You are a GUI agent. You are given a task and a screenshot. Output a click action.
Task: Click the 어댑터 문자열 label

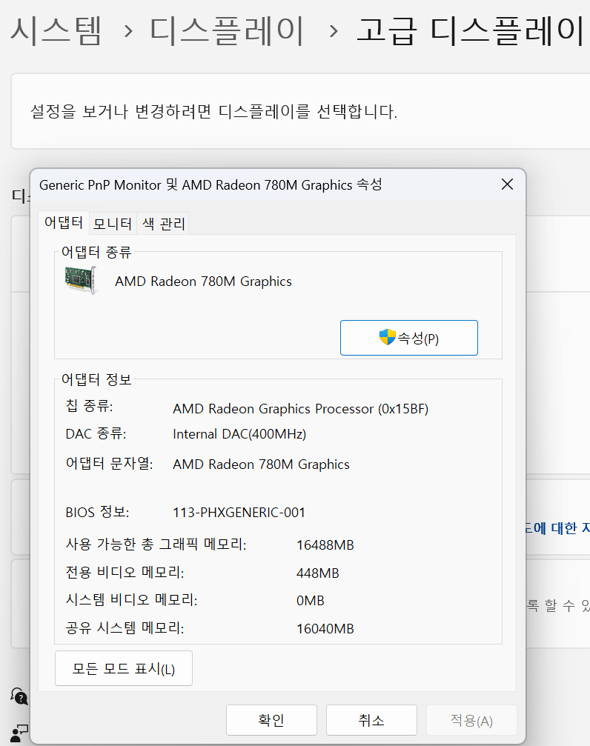[109, 464]
